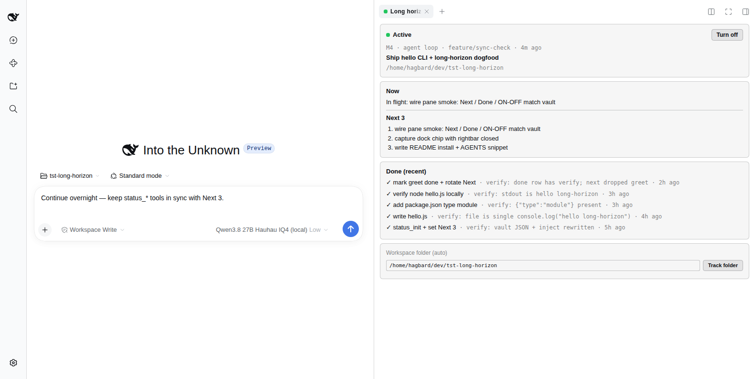Open search from the sidebar magnifier
This screenshot has width=755, height=379.
[13, 109]
